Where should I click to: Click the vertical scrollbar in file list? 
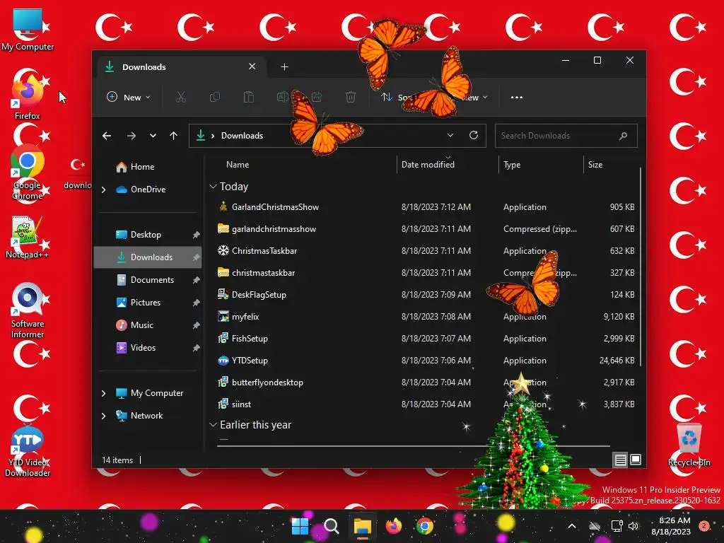pos(641,267)
